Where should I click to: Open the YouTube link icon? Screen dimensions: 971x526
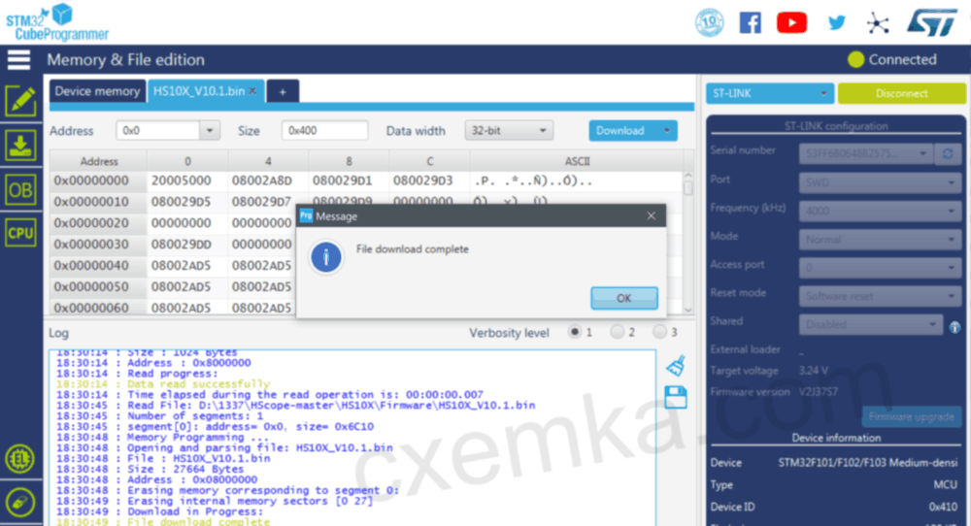pyautogui.click(x=791, y=22)
